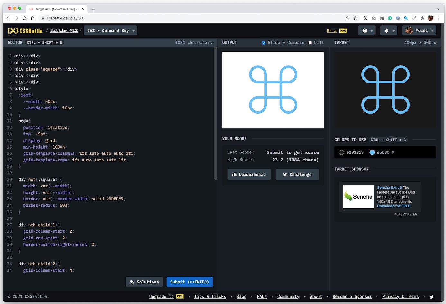Open Tips & Tricks footer link
446x304 pixels.
(x=210, y=296)
